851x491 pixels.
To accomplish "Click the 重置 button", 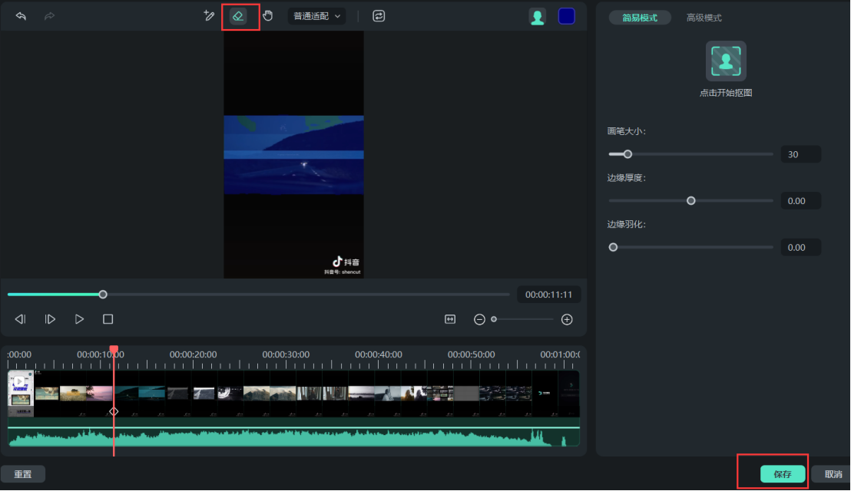I will click(23, 474).
